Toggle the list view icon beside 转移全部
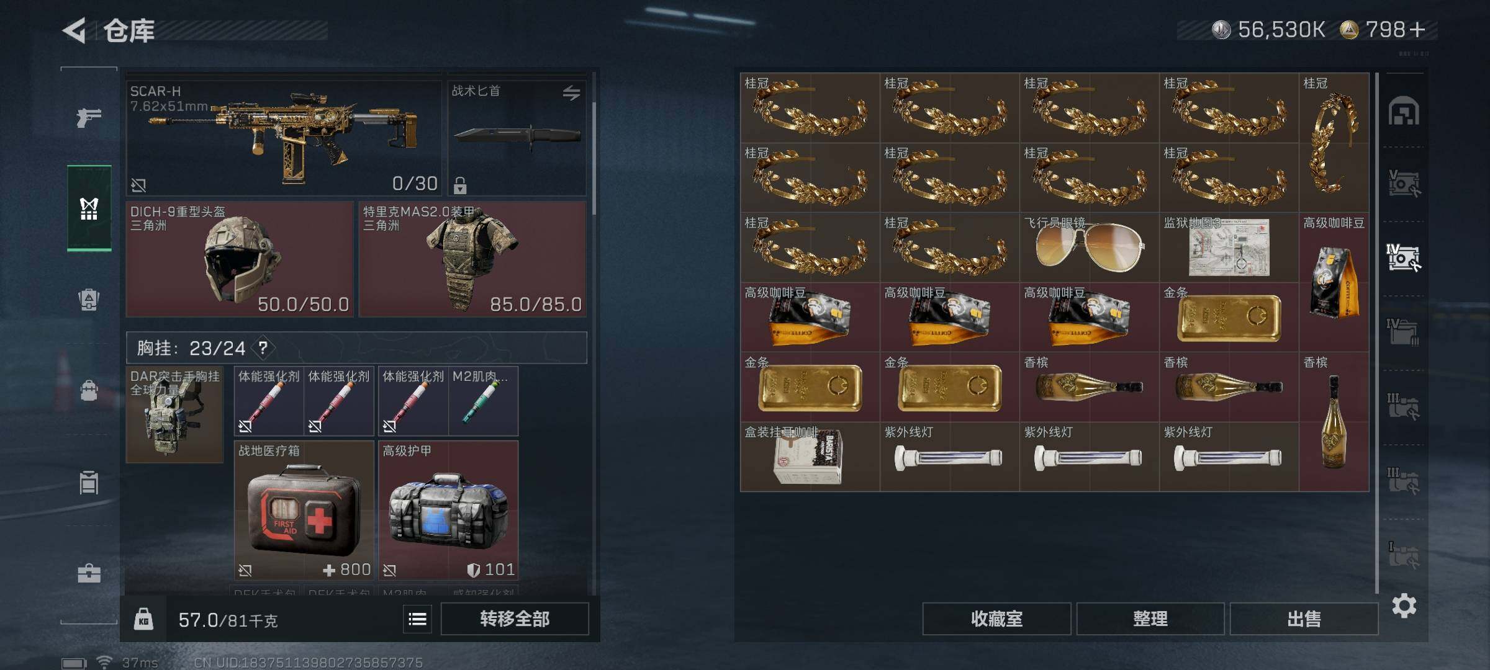This screenshot has height=670, width=1490. pos(418,619)
